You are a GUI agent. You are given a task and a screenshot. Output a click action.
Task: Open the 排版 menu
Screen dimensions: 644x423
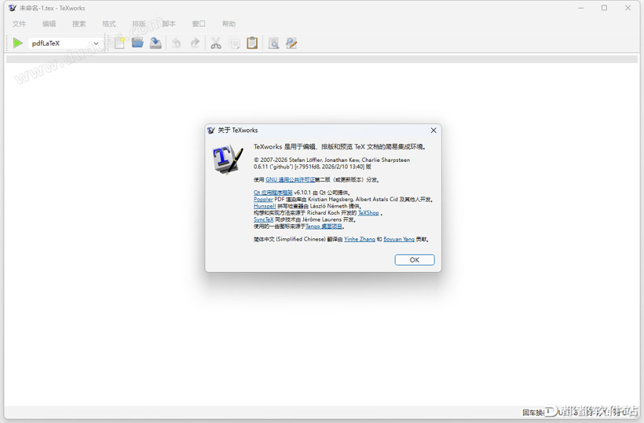point(139,24)
